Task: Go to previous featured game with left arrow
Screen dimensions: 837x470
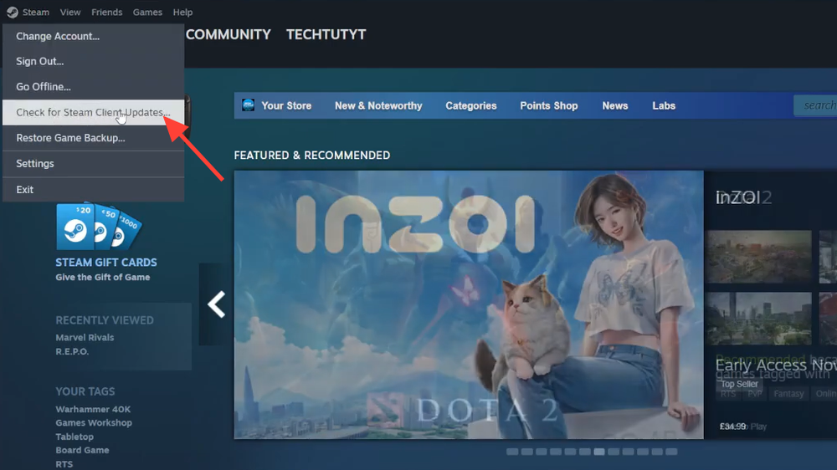Action: 216,304
